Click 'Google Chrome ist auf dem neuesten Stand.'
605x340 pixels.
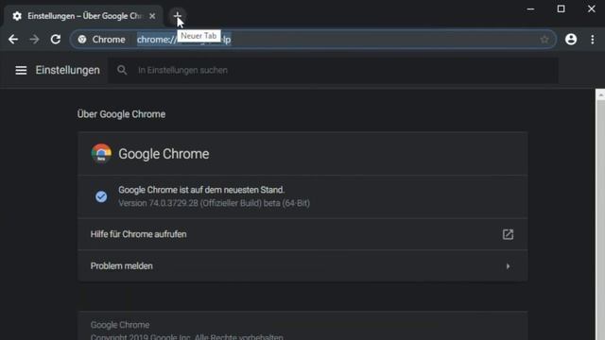pos(201,190)
